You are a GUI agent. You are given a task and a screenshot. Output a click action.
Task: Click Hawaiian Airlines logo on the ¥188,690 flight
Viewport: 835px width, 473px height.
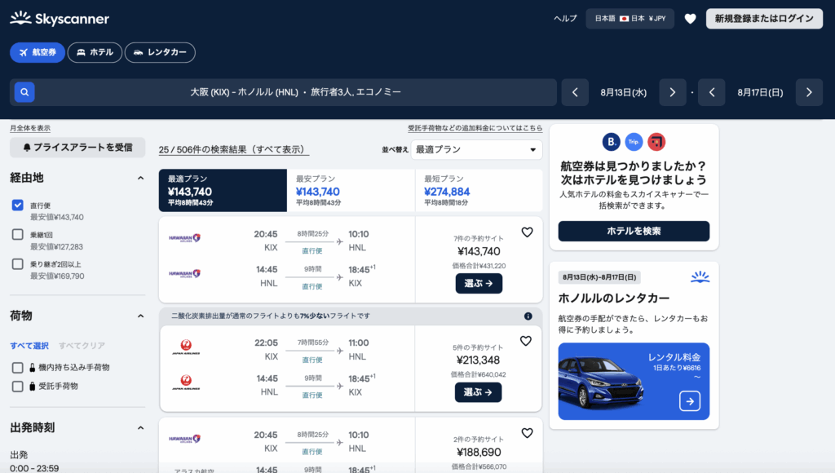point(185,439)
